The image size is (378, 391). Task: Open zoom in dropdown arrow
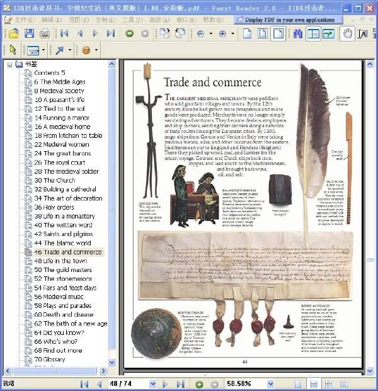(233, 33)
